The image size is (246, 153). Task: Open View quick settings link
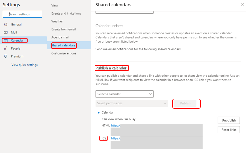(24, 65)
